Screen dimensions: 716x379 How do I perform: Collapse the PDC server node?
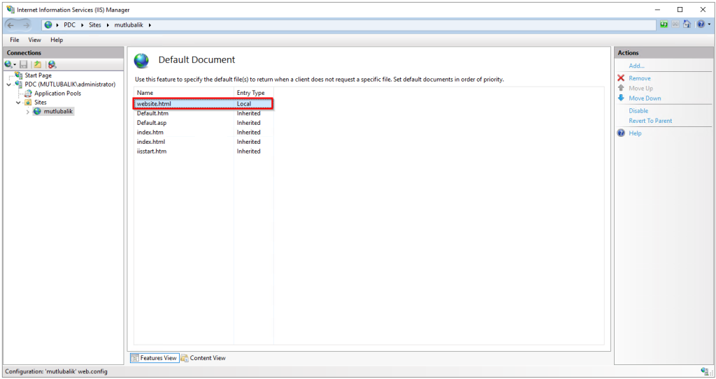(9, 84)
